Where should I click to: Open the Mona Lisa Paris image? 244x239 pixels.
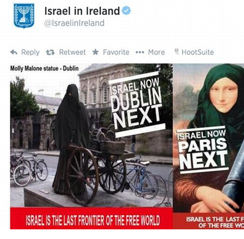[x=208, y=146]
